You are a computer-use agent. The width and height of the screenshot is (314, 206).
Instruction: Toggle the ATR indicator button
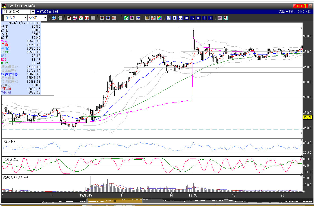[x=199, y=18]
